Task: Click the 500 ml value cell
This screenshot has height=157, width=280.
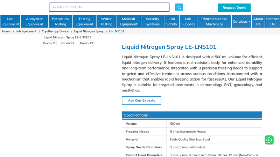Action: 214,124
